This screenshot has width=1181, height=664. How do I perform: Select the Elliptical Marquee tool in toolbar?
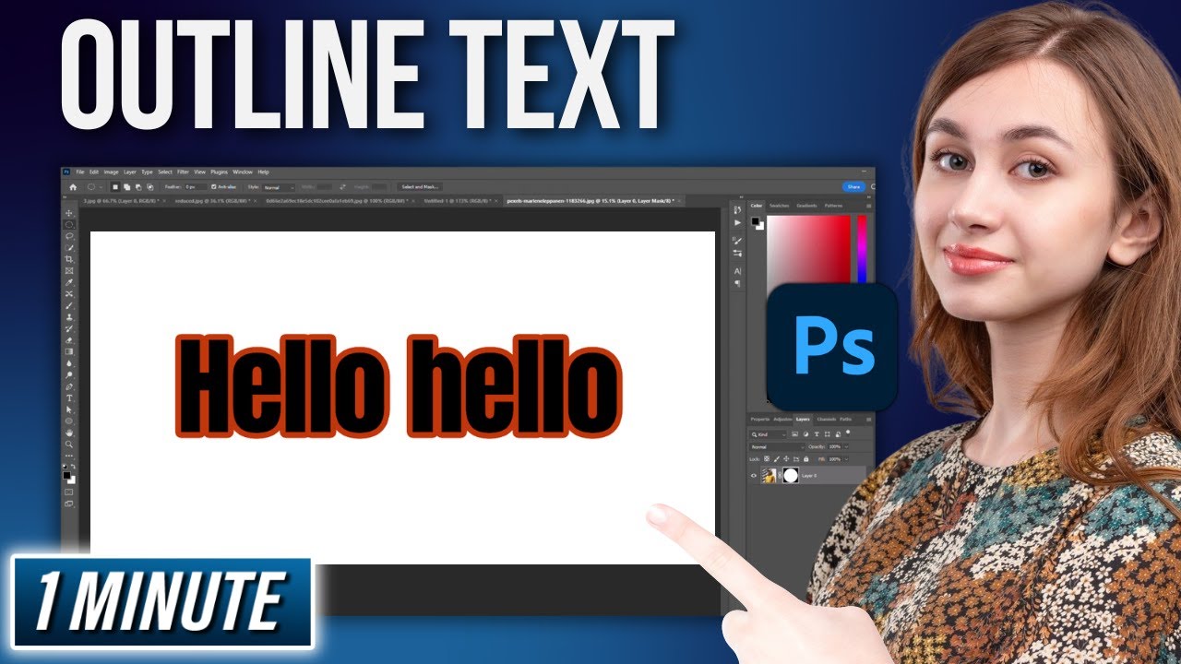pos(68,223)
